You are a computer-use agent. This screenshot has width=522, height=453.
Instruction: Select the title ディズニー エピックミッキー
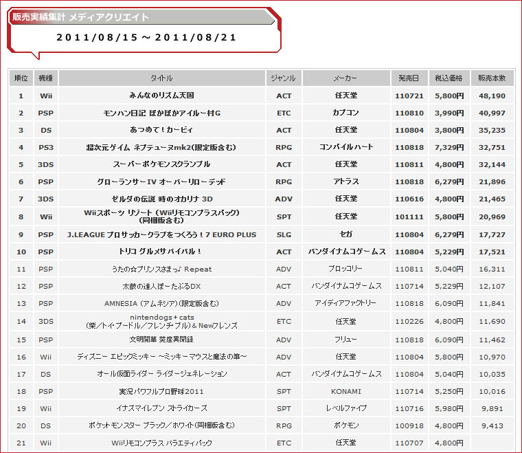tap(116, 357)
